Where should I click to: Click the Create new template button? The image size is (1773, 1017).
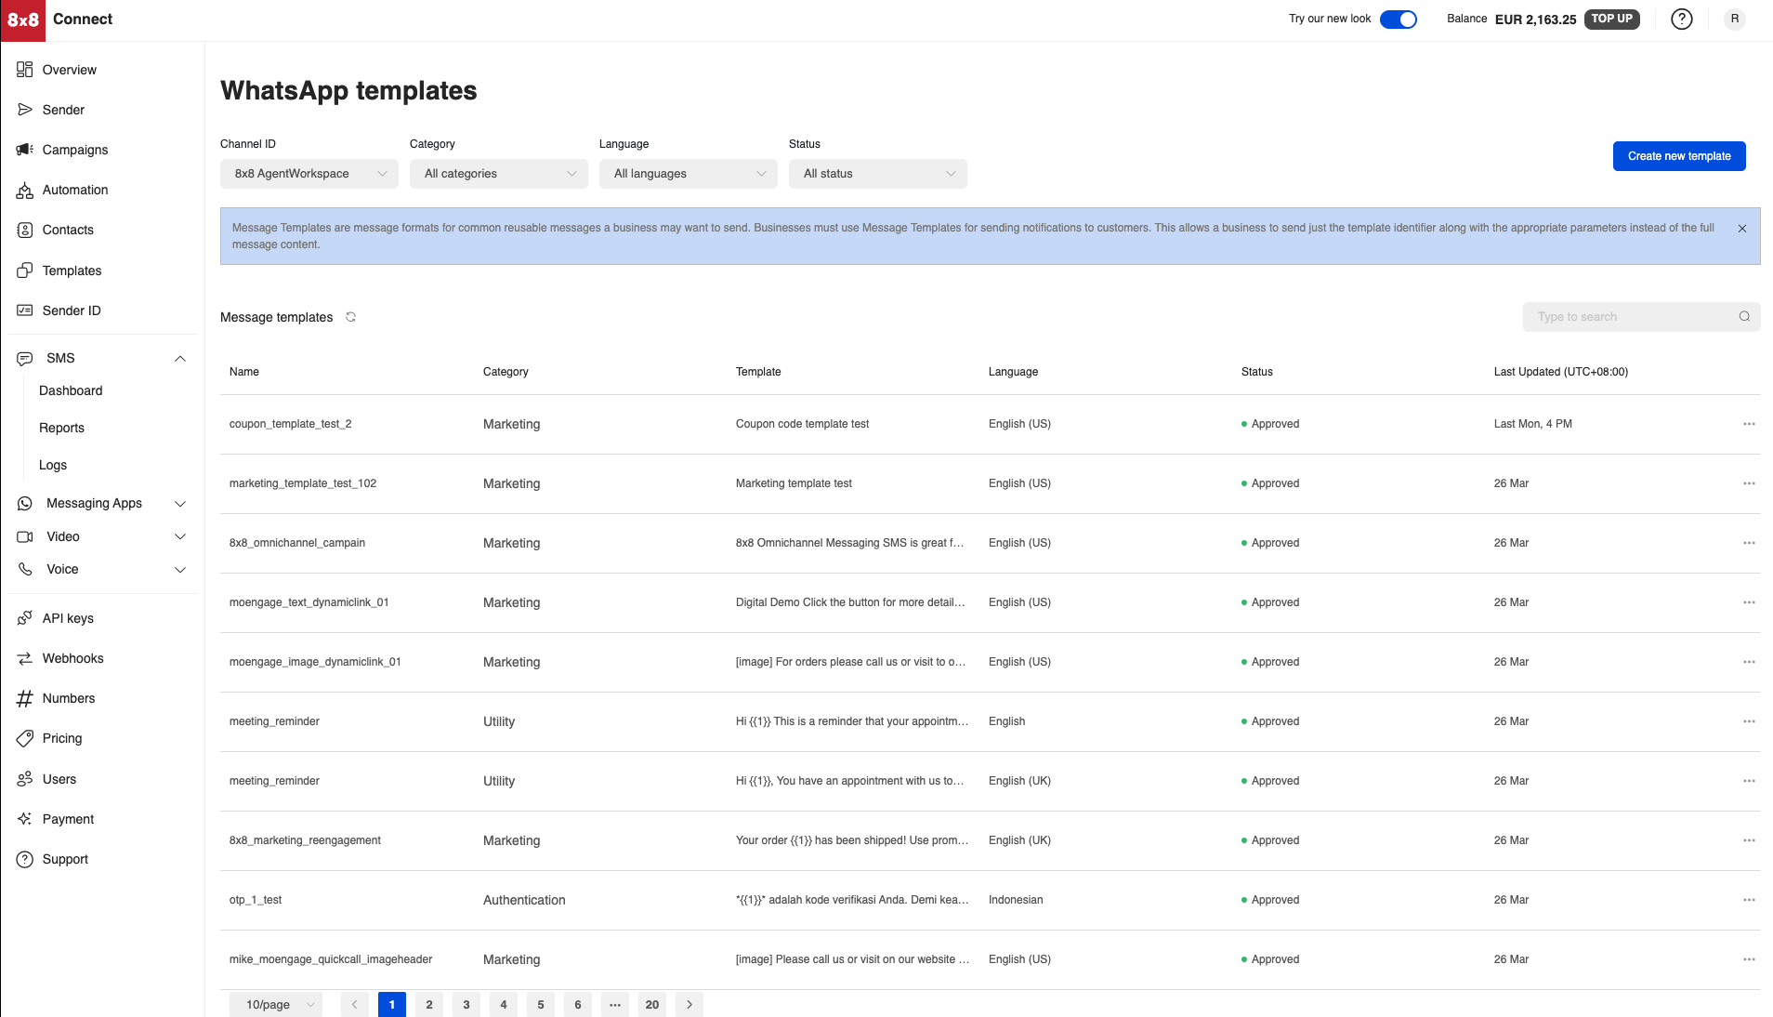coord(1678,156)
